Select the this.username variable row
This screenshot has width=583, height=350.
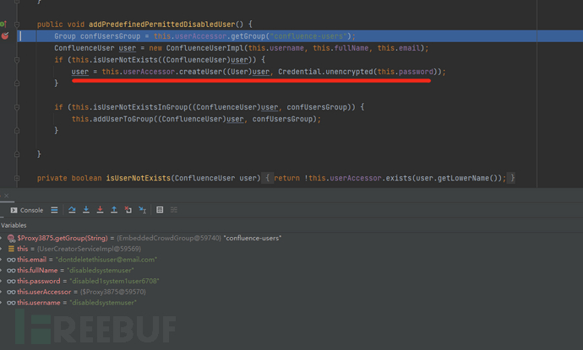pyautogui.click(x=291, y=303)
